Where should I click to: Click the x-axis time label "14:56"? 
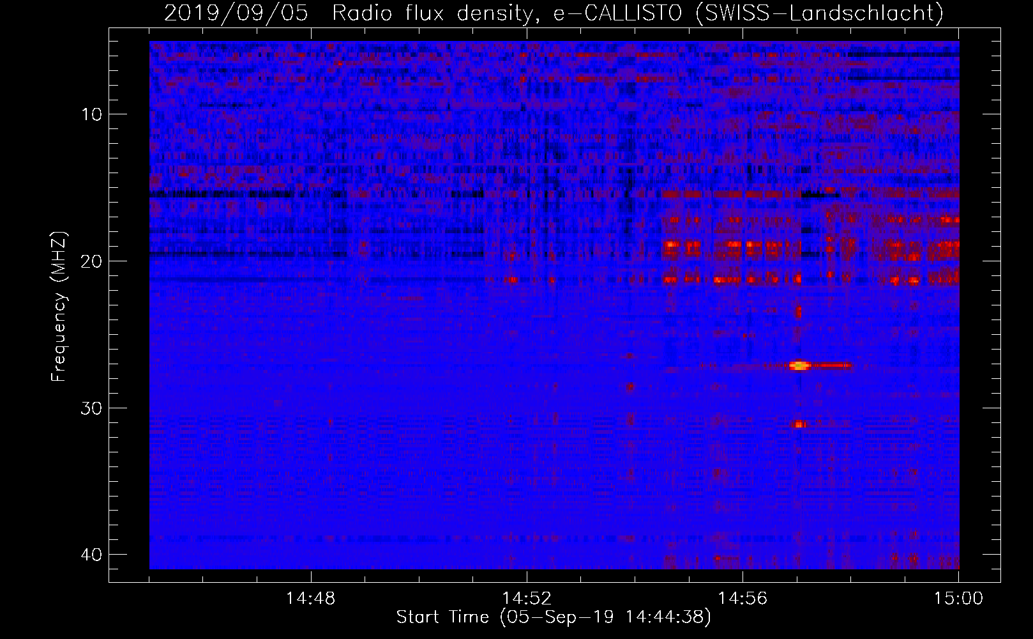[x=743, y=599]
